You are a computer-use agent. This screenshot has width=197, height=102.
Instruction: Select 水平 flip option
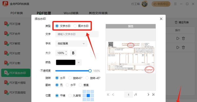[x=71, y=85]
